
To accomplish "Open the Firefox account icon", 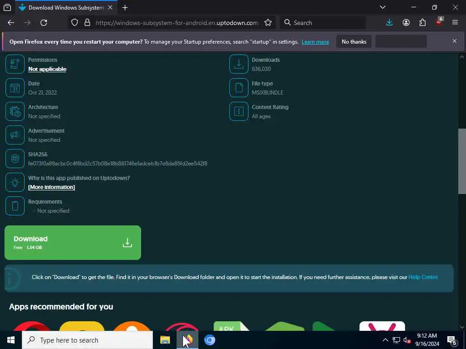I will 406,23.
